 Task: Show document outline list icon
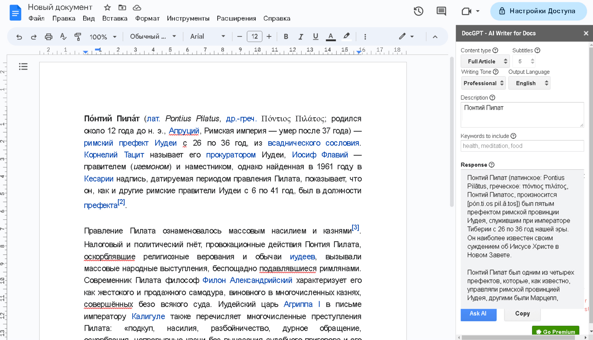[x=23, y=66]
